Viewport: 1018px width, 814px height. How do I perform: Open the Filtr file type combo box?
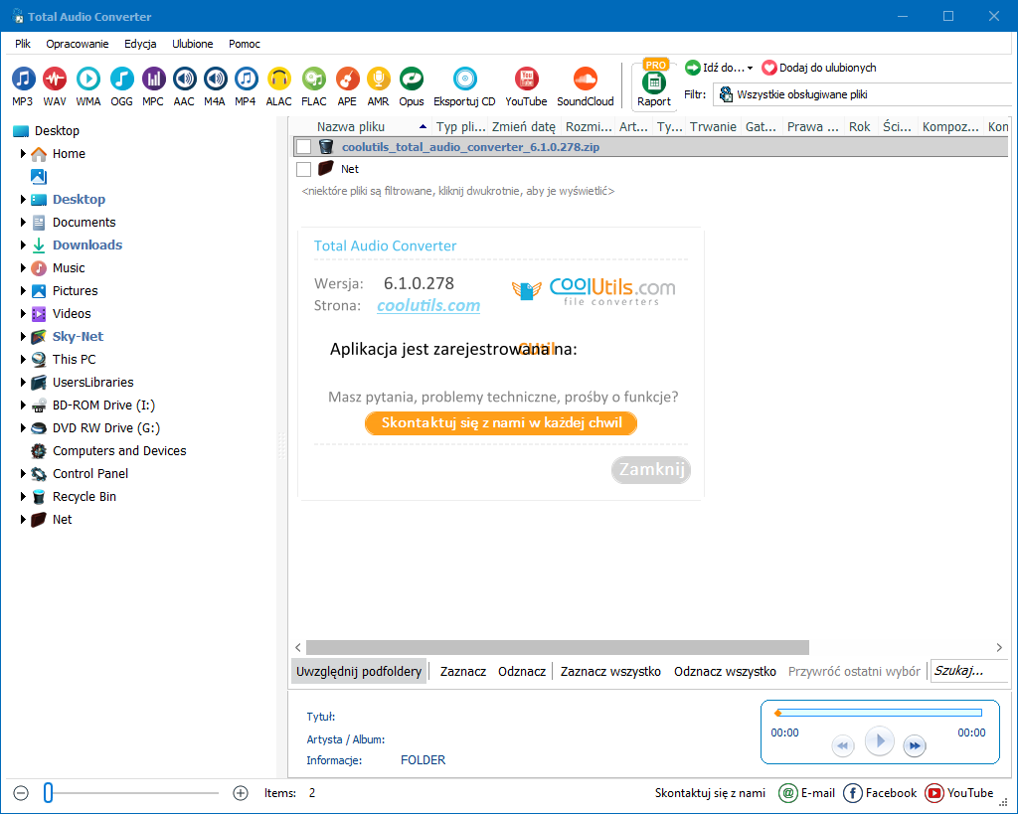click(864, 94)
